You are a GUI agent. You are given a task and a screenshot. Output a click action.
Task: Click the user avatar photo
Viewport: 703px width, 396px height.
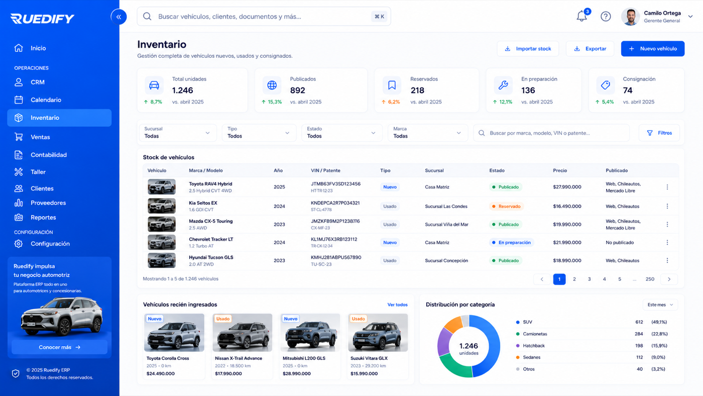[630, 17]
